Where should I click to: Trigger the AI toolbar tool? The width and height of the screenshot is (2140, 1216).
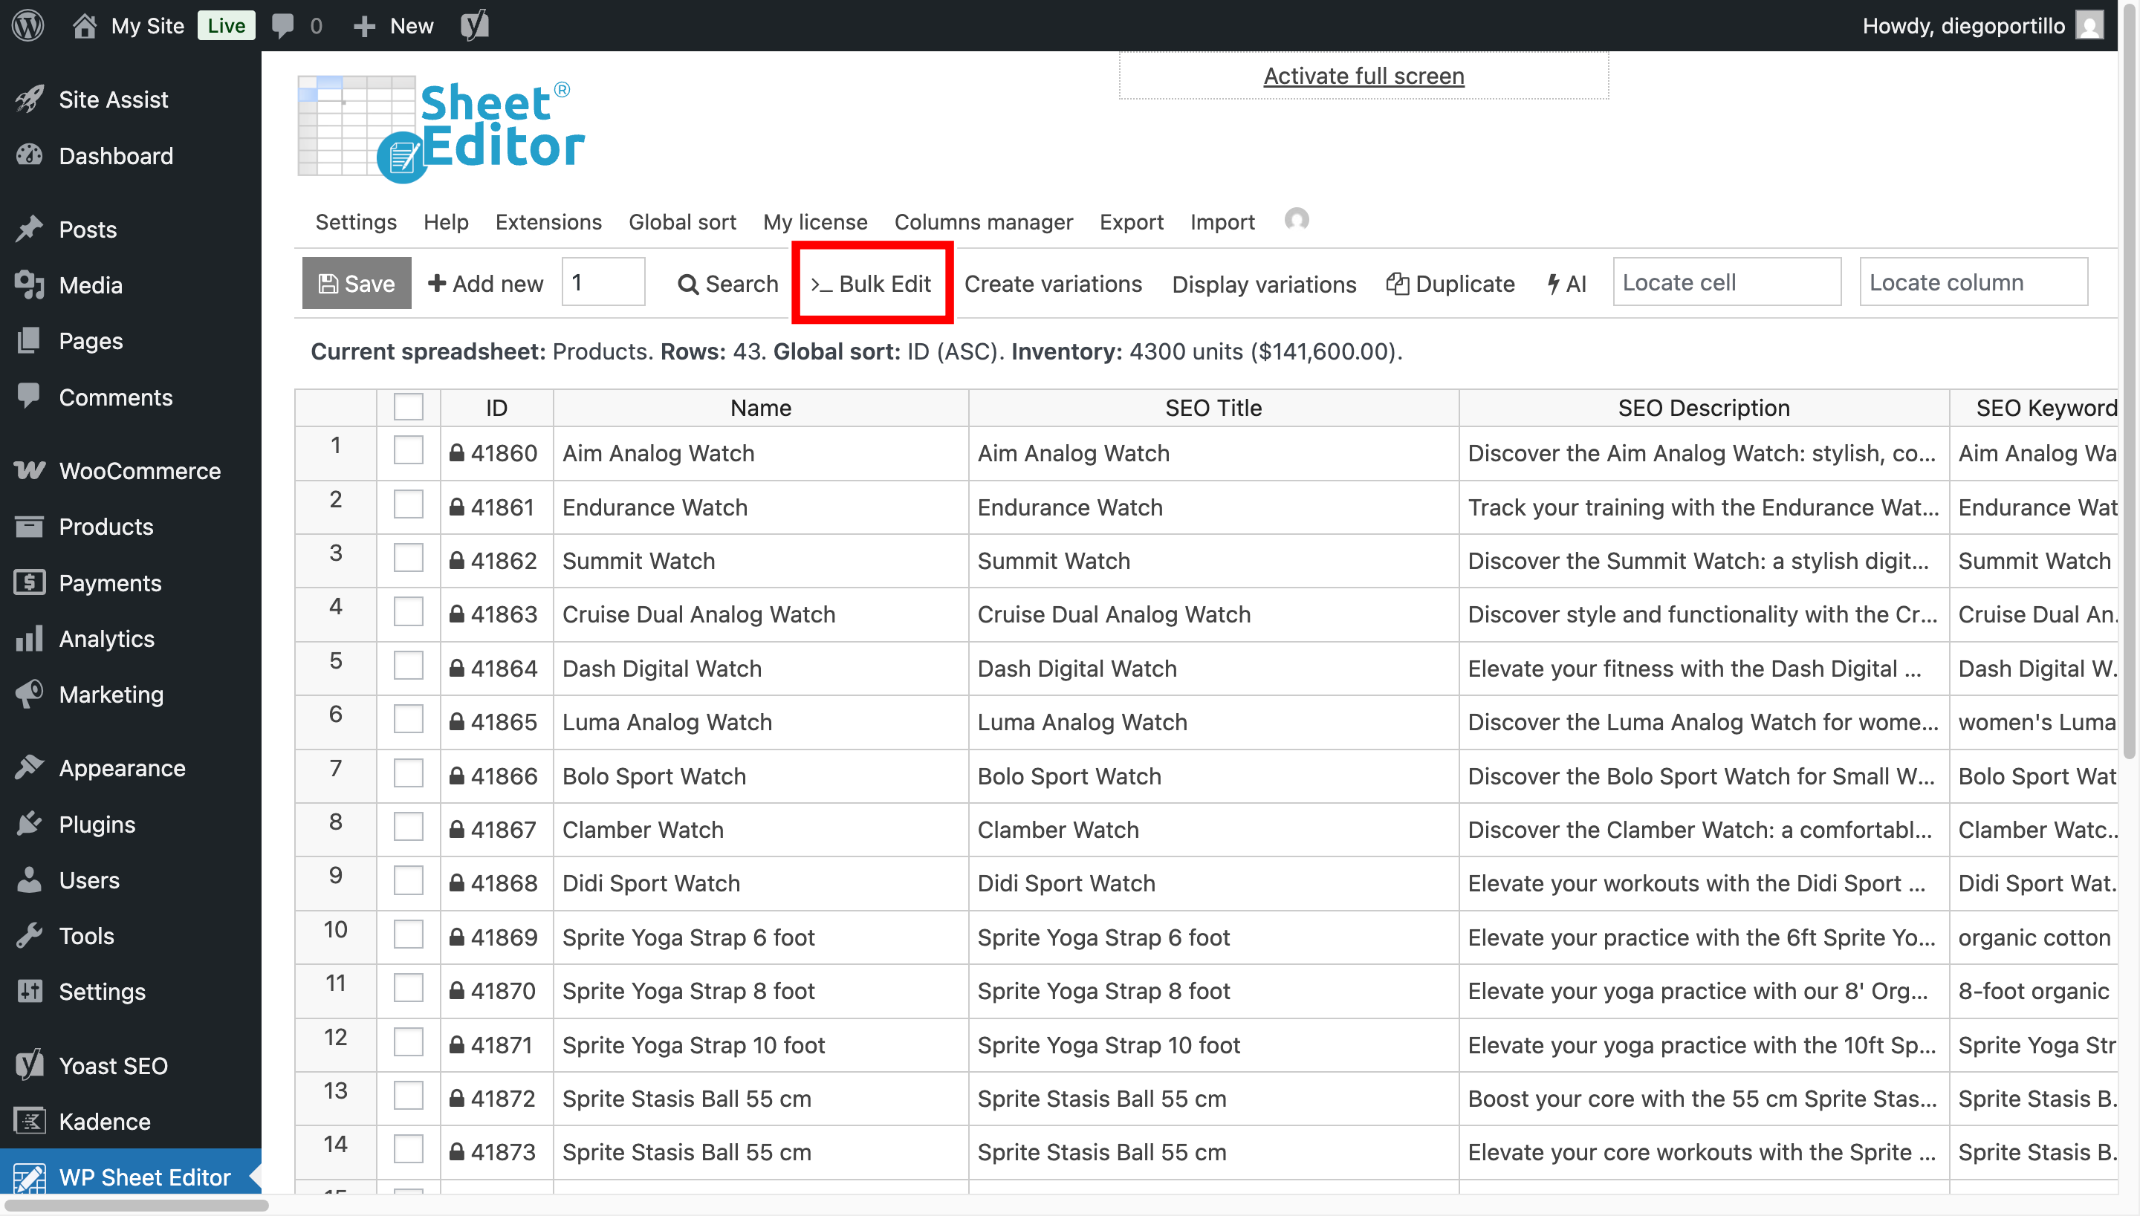point(1566,283)
